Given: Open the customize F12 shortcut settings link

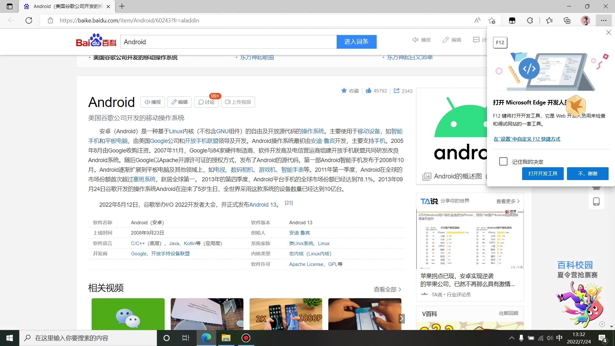Looking at the screenshot, I should [x=527, y=139].
